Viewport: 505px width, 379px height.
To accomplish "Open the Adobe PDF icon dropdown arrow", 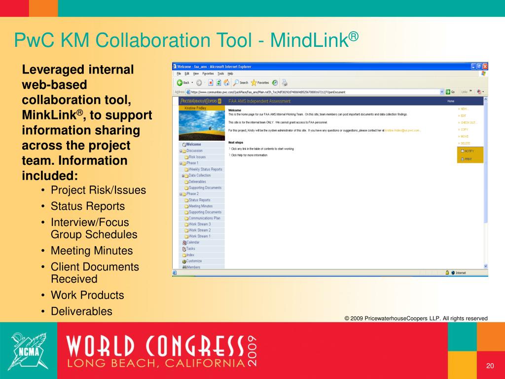I will coord(483,92).
